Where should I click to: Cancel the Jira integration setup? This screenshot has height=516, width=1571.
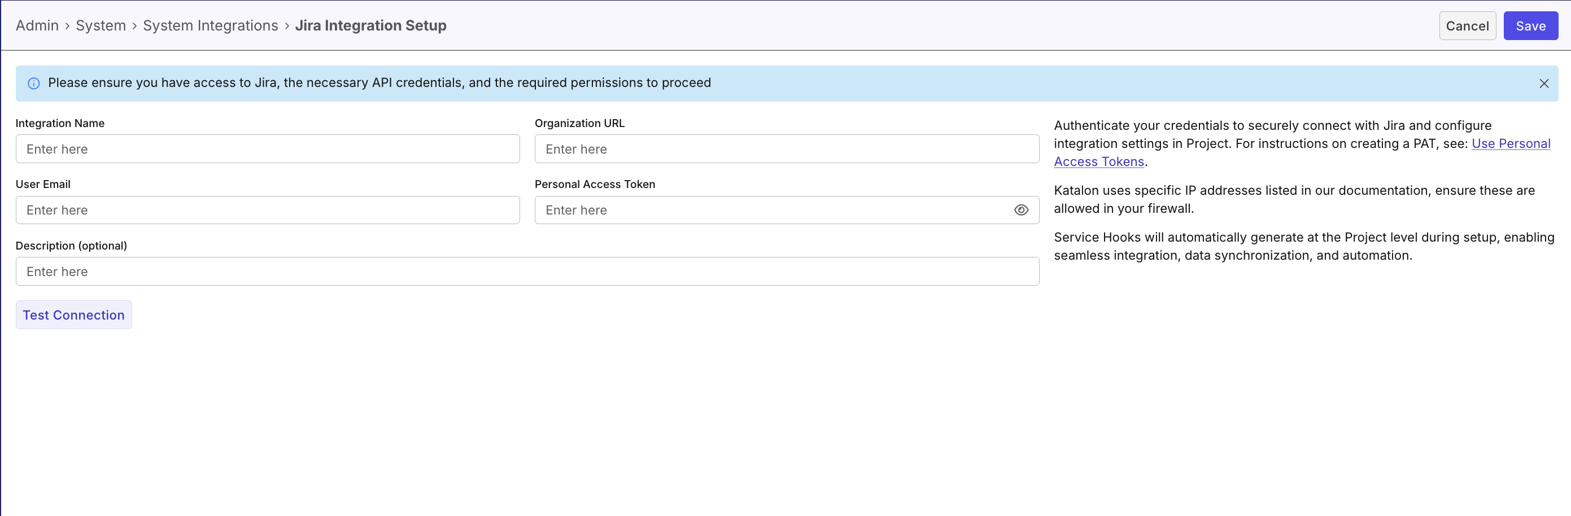(x=1467, y=25)
